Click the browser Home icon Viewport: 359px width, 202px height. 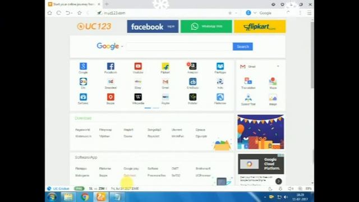tap(50, 13)
